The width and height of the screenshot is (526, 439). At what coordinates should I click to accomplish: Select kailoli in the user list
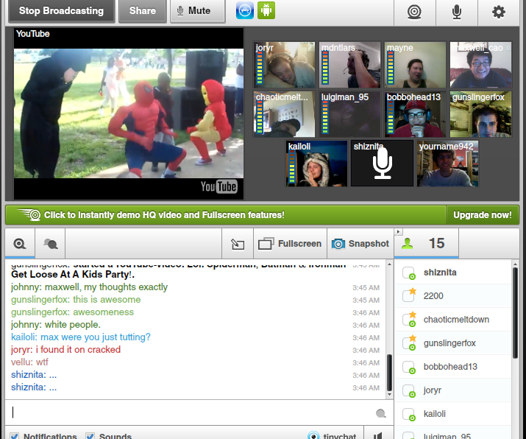[453, 413]
